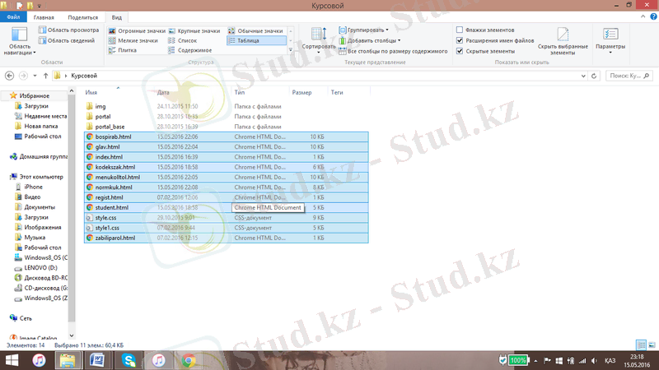
Task: Open the Главная ribbon tab
Action: tap(44, 17)
